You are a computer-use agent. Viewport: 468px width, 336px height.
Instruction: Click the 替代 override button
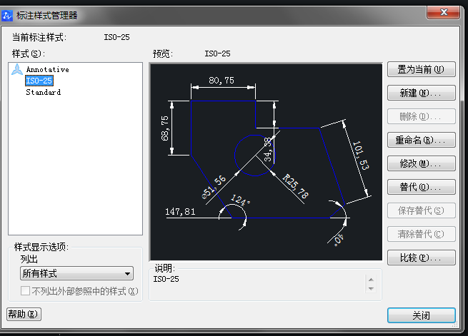pos(421,187)
